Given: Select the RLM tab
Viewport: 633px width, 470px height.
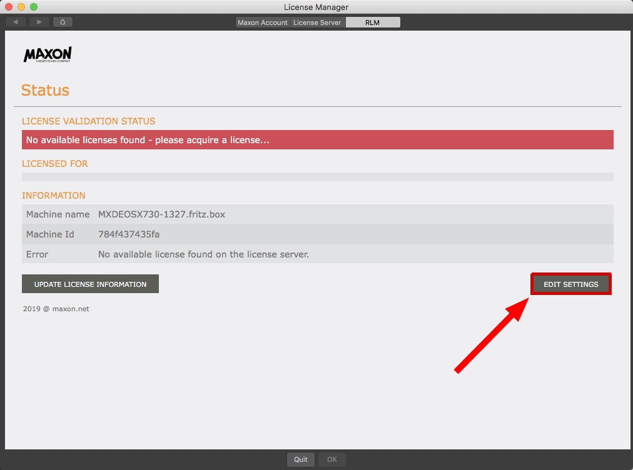Looking at the screenshot, I should pos(373,22).
